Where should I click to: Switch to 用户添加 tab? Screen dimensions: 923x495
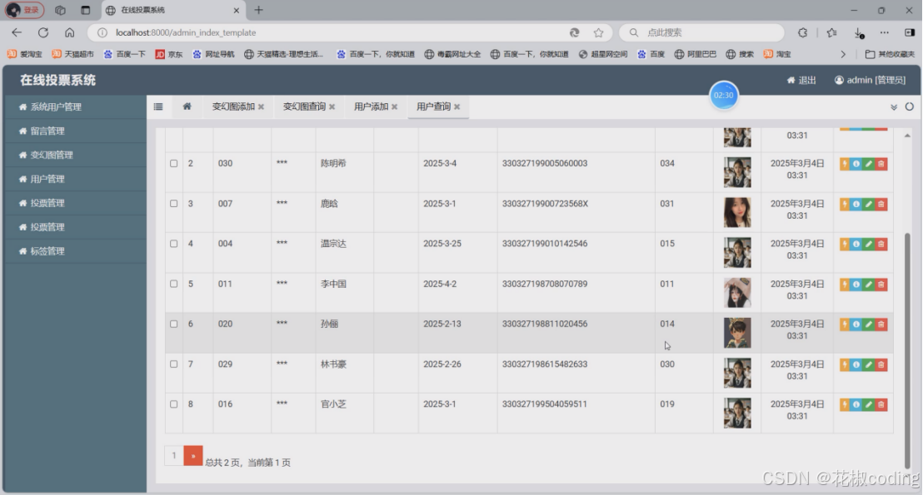pos(371,106)
